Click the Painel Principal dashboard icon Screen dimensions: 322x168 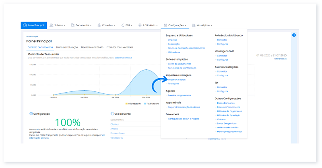pos(25,25)
